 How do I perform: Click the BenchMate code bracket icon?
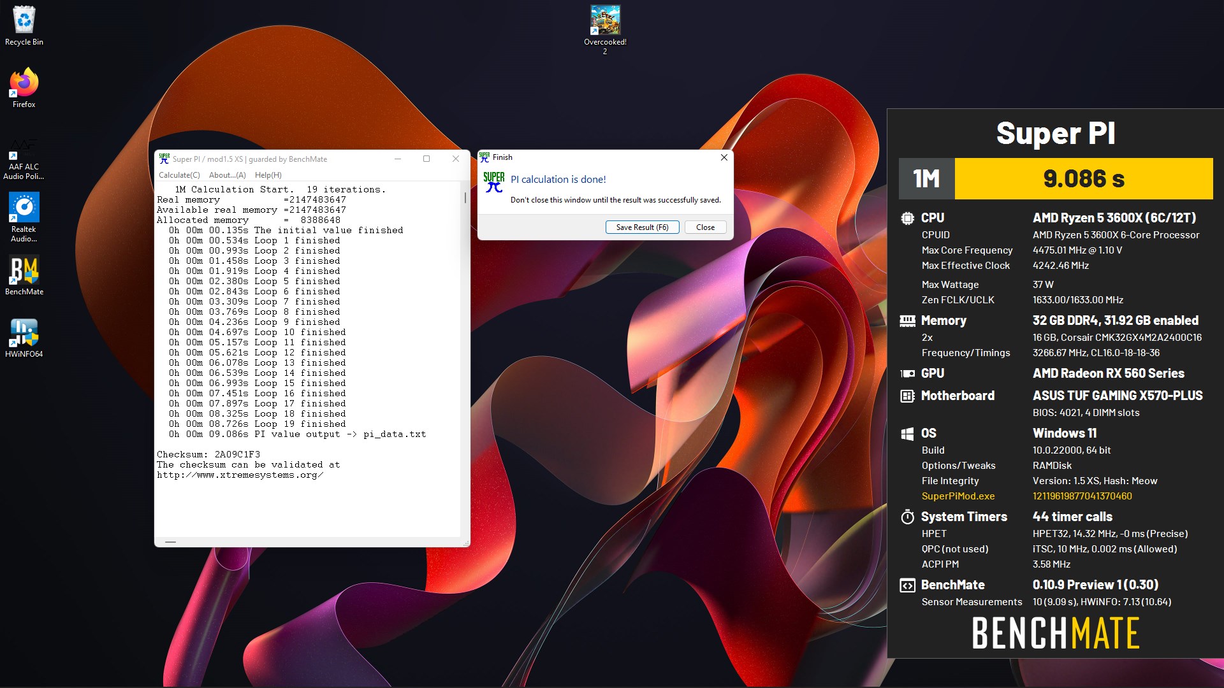(907, 585)
